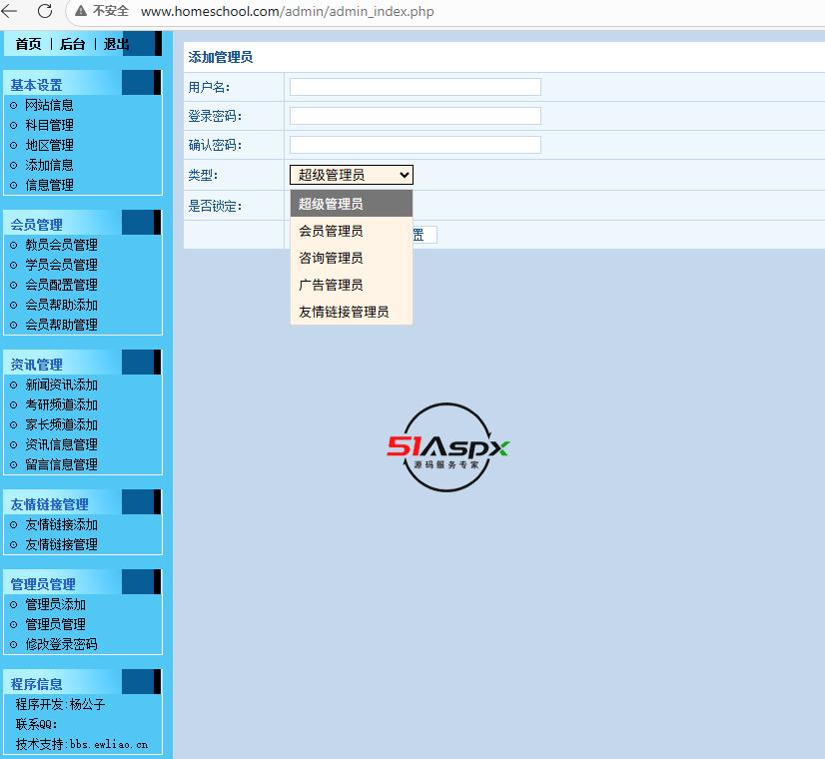Go to 地区管理
Screen dimensions: 825x759
50,145
